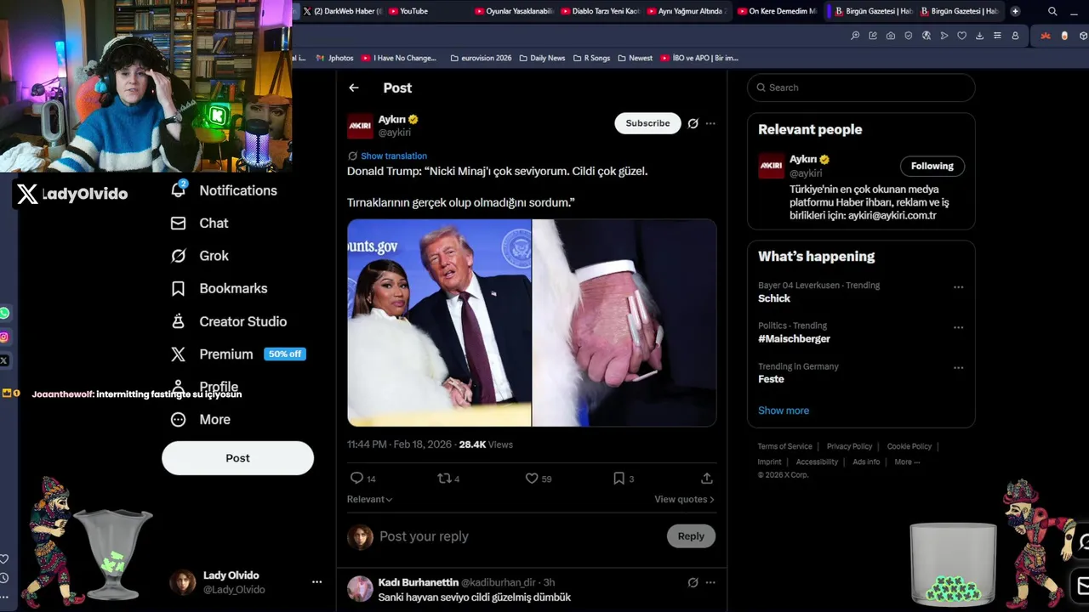This screenshot has height=612, width=1089.
Task: Click Show translation link
Action: click(394, 156)
